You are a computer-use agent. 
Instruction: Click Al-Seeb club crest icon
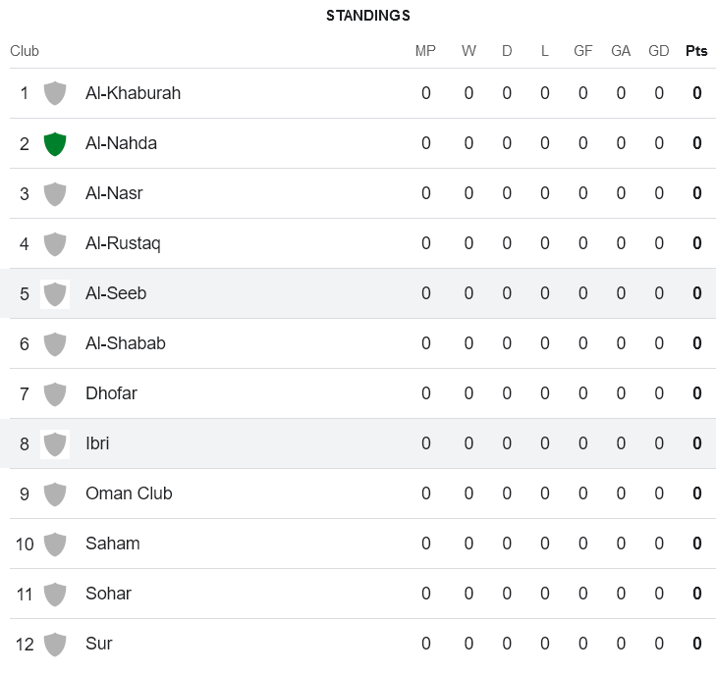click(55, 293)
